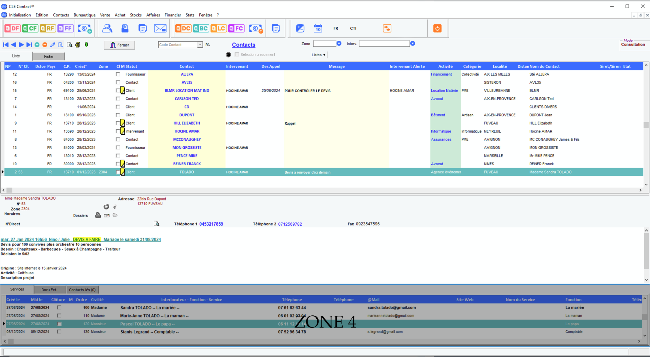The width and height of the screenshot is (650, 357).
Task: Open the Stocks menu
Action: 136,15
